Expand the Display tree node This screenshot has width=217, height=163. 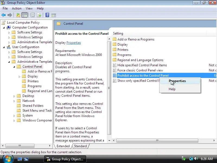click(x=19, y=77)
